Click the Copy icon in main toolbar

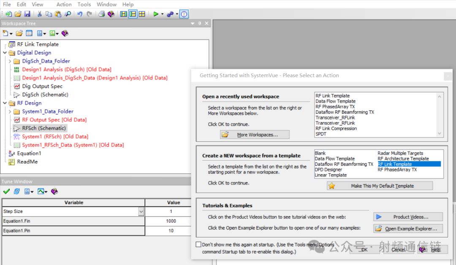pyautogui.click(x=49, y=14)
